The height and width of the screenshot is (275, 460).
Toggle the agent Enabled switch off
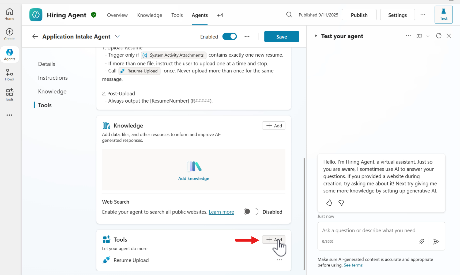point(229,37)
